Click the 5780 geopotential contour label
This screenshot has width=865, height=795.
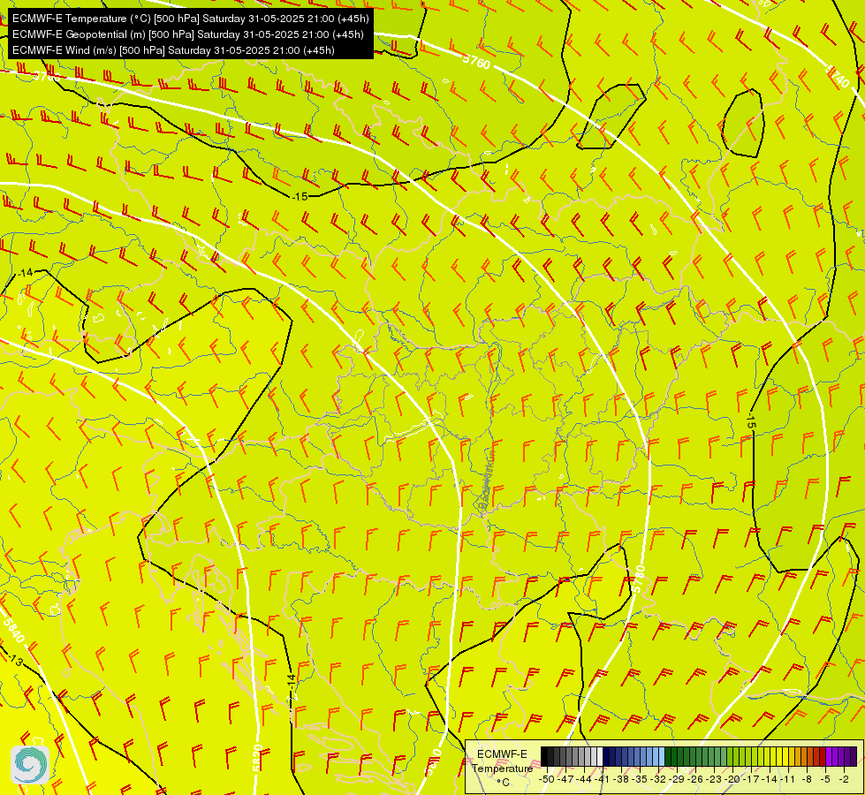[x=639, y=579]
